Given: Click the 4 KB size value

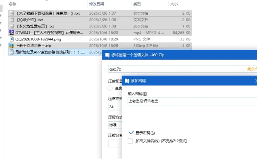Looking at the screenshot, I should click(186, 46).
